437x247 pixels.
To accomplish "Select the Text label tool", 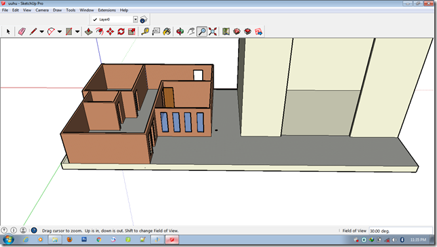I will (x=156, y=31).
